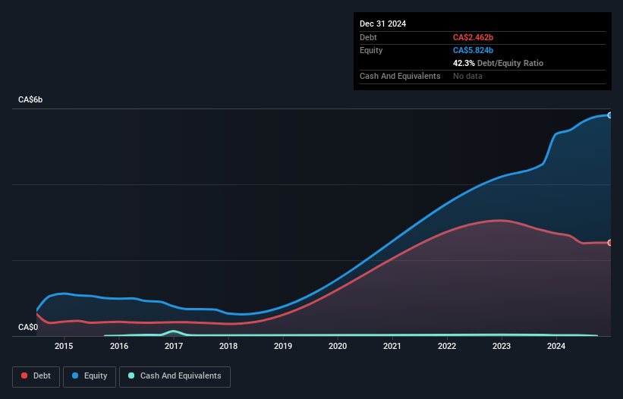This screenshot has width=623, height=399.
Task: Click the Cash And Equivalents tooltip label
Action: pos(400,76)
